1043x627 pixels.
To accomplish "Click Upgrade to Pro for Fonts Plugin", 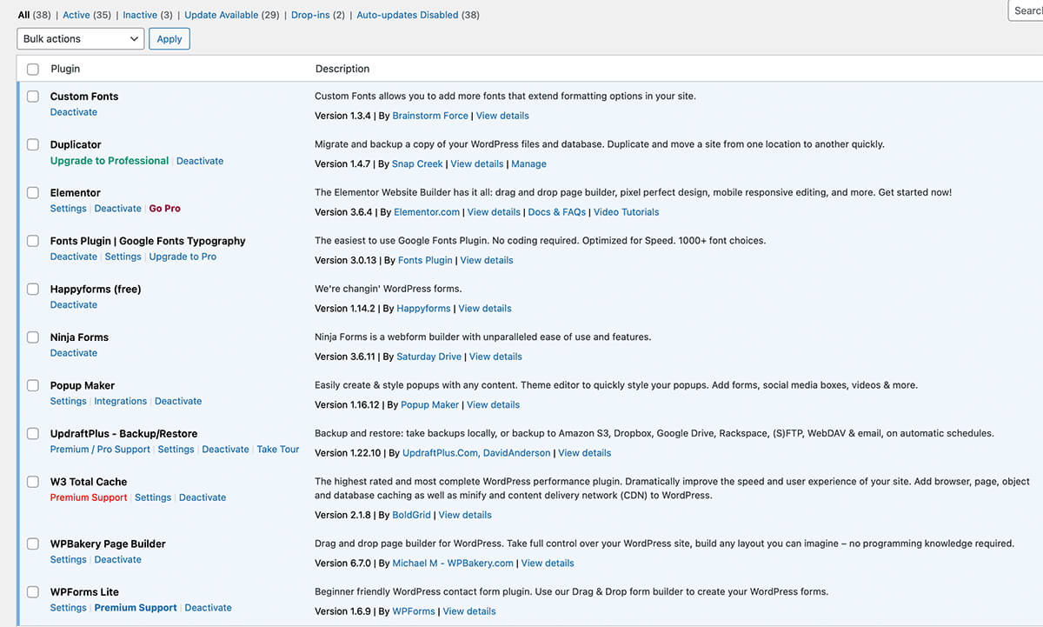I will point(183,257).
